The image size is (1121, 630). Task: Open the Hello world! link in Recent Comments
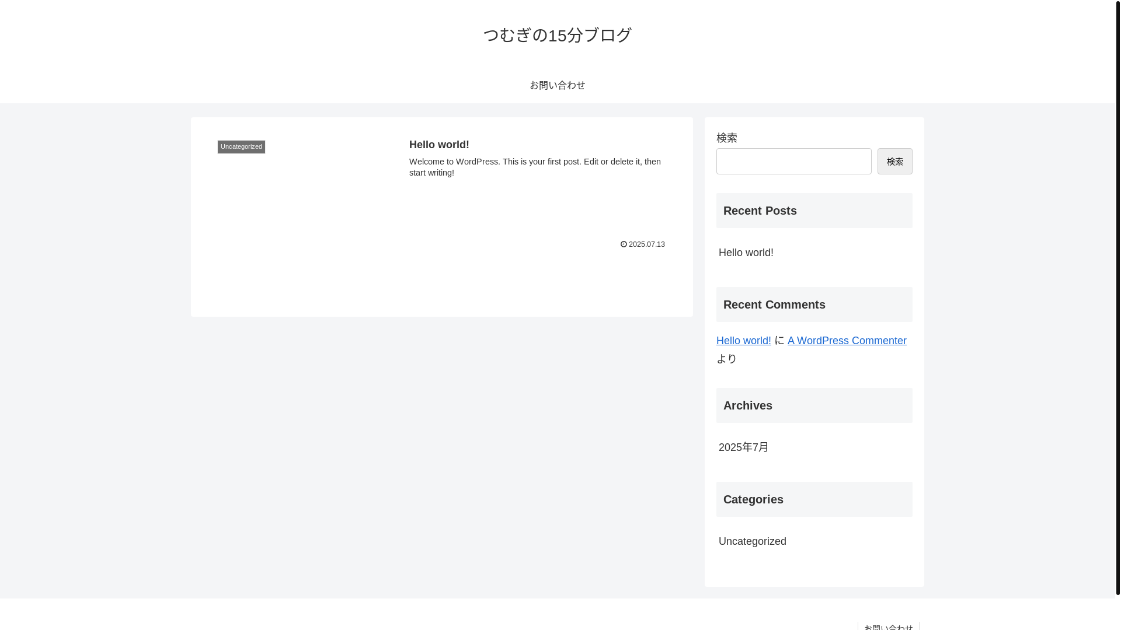743,341
